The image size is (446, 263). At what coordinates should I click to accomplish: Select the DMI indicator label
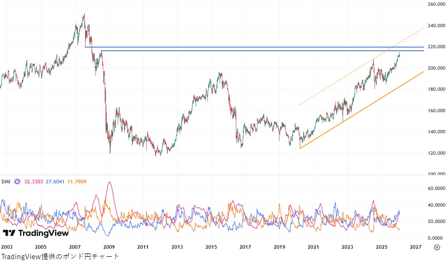click(6, 182)
